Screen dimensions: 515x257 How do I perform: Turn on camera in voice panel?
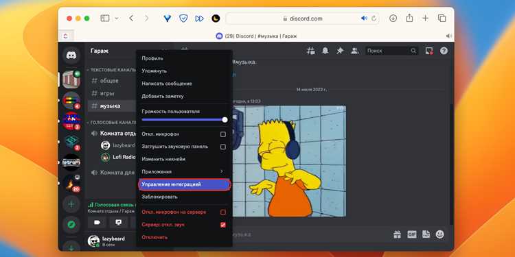pyautogui.click(x=97, y=222)
